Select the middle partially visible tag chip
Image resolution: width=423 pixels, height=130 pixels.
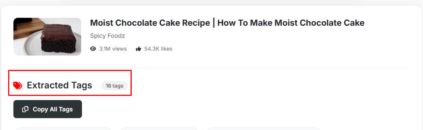click(159, 128)
